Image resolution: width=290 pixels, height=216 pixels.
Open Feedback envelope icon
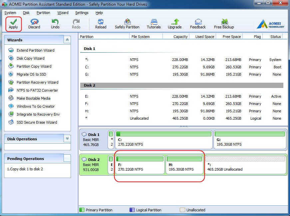198,22
